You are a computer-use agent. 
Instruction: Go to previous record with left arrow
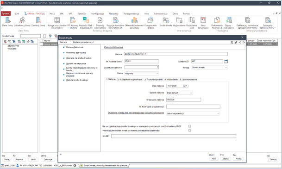click(240, 43)
